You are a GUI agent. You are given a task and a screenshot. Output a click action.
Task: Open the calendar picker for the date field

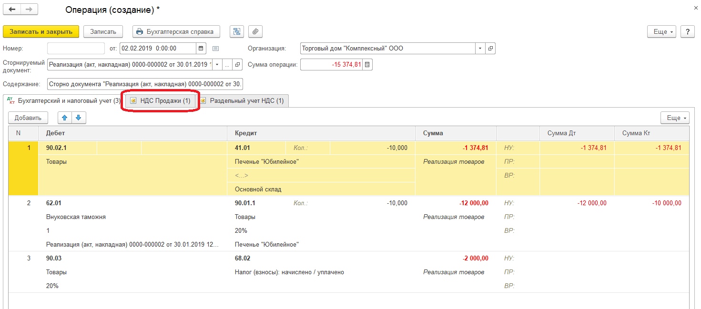pyautogui.click(x=201, y=49)
